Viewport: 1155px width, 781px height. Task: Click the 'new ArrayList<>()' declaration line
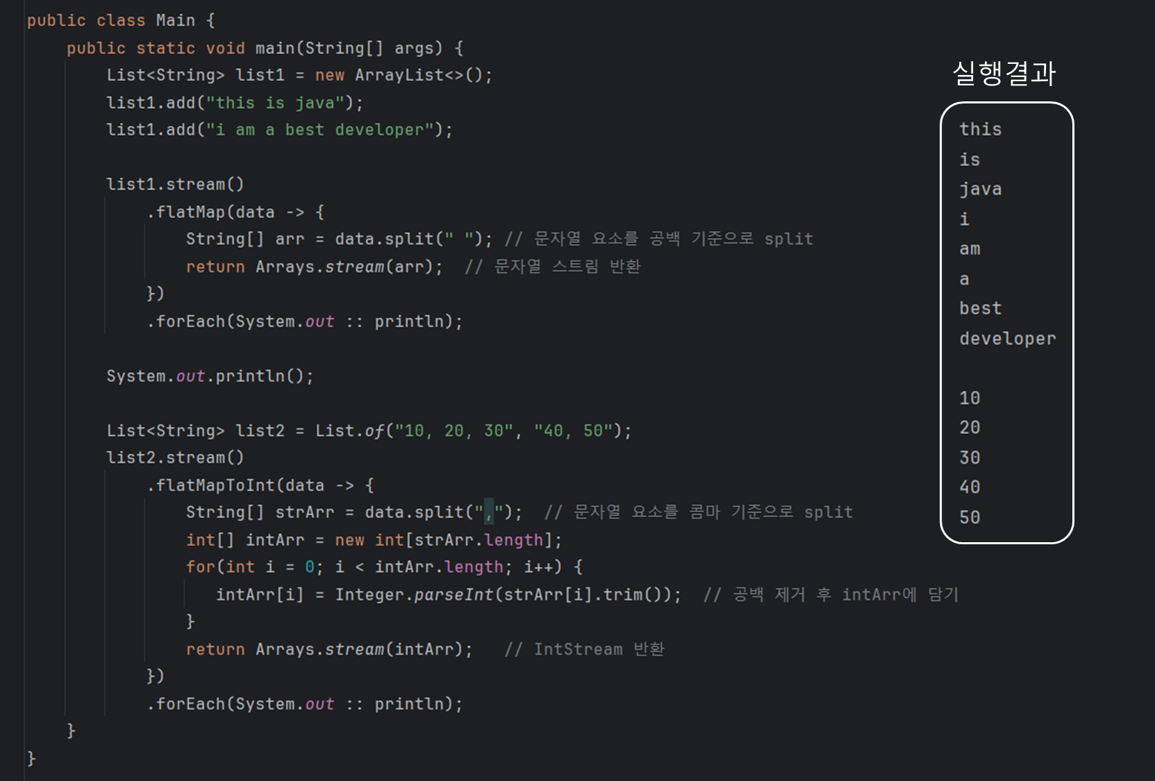[299, 75]
